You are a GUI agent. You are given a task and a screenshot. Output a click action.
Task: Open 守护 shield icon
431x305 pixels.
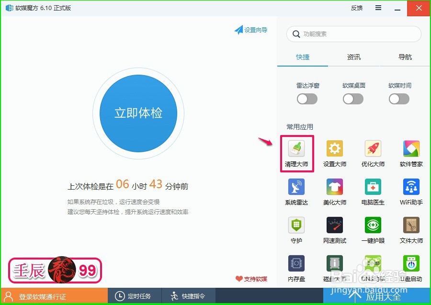296,225
